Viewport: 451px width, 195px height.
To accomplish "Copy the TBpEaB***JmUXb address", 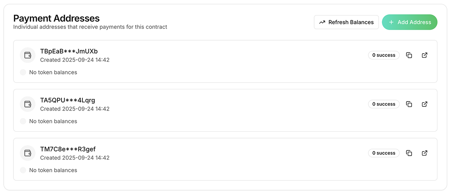I will pyautogui.click(x=409, y=55).
